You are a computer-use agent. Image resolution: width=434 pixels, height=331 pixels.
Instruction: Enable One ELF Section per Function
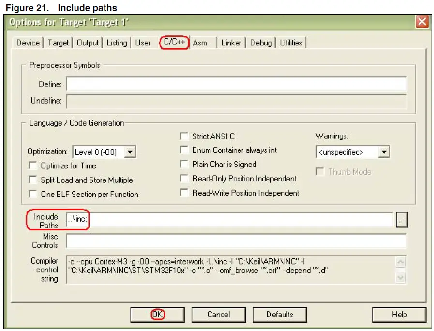[32, 195]
